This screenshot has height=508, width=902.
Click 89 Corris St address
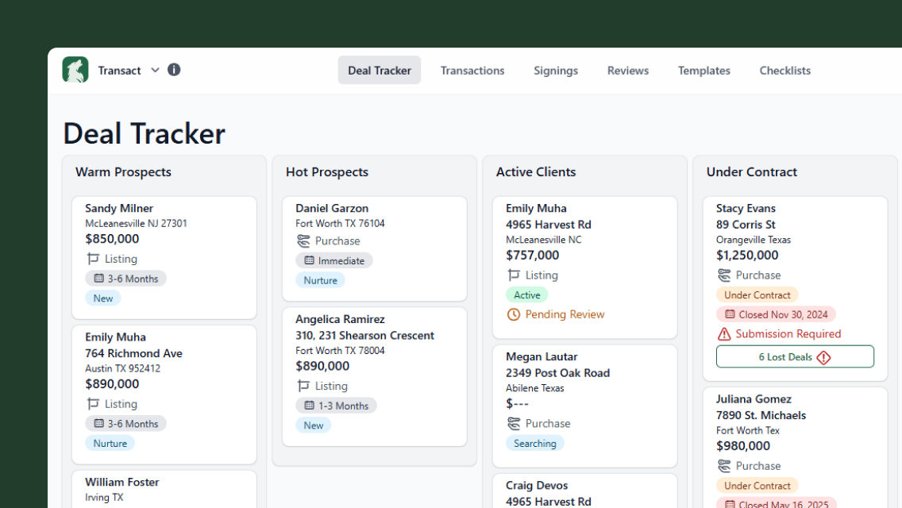[x=746, y=225]
